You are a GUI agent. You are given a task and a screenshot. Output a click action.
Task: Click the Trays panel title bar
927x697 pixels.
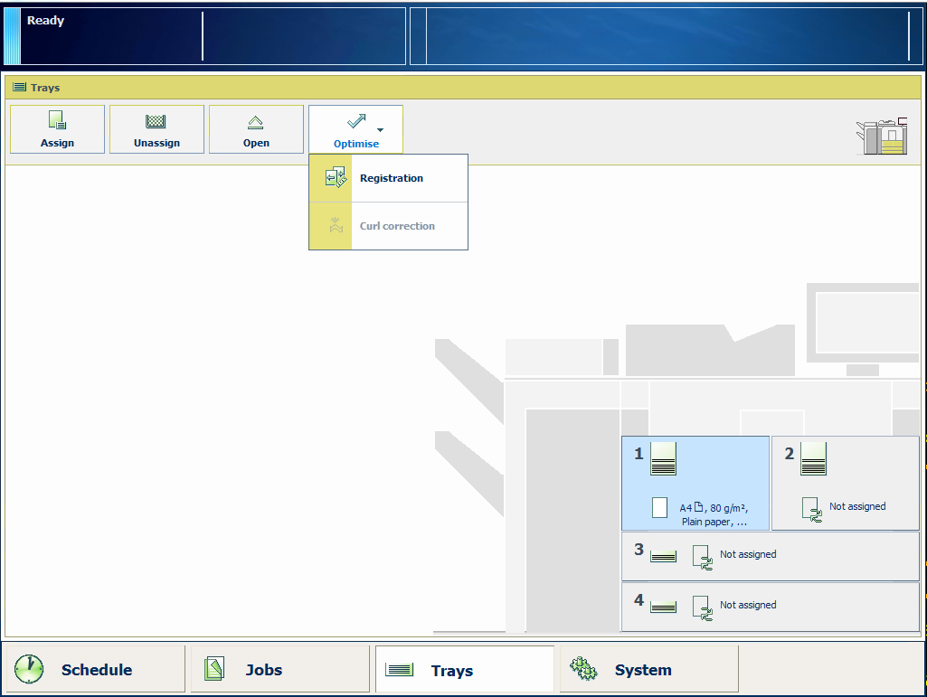coord(464,88)
